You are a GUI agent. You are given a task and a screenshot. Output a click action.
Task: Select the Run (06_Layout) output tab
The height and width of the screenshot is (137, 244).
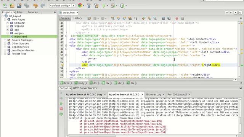click(177, 94)
